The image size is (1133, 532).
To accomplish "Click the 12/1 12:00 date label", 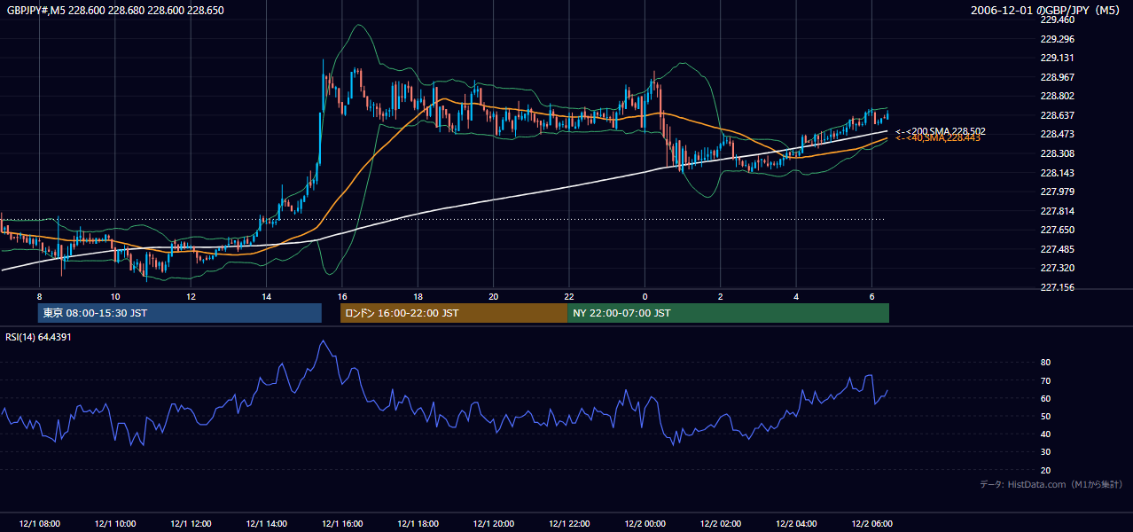I will [191, 524].
